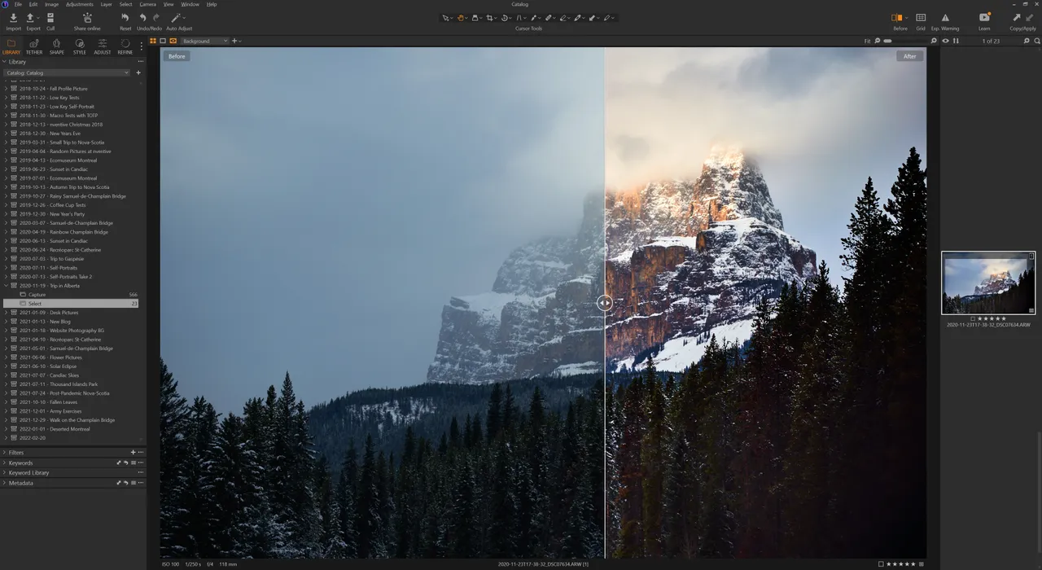Open the Background layer dropdown
The height and width of the screenshot is (570, 1042).
(x=204, y=41)
